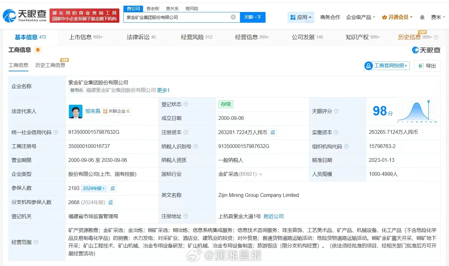Click the 存续 registration status badge
This screenshot has width=449, height=266.
(x=226, y=104)
